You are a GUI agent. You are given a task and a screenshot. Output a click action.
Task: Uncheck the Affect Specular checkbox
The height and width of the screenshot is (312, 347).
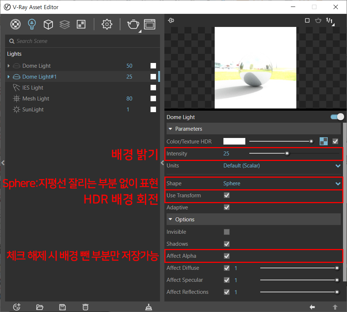[227, 280]
